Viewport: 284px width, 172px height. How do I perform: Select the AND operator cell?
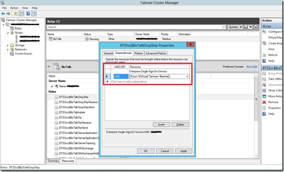(x=121, y=77)
